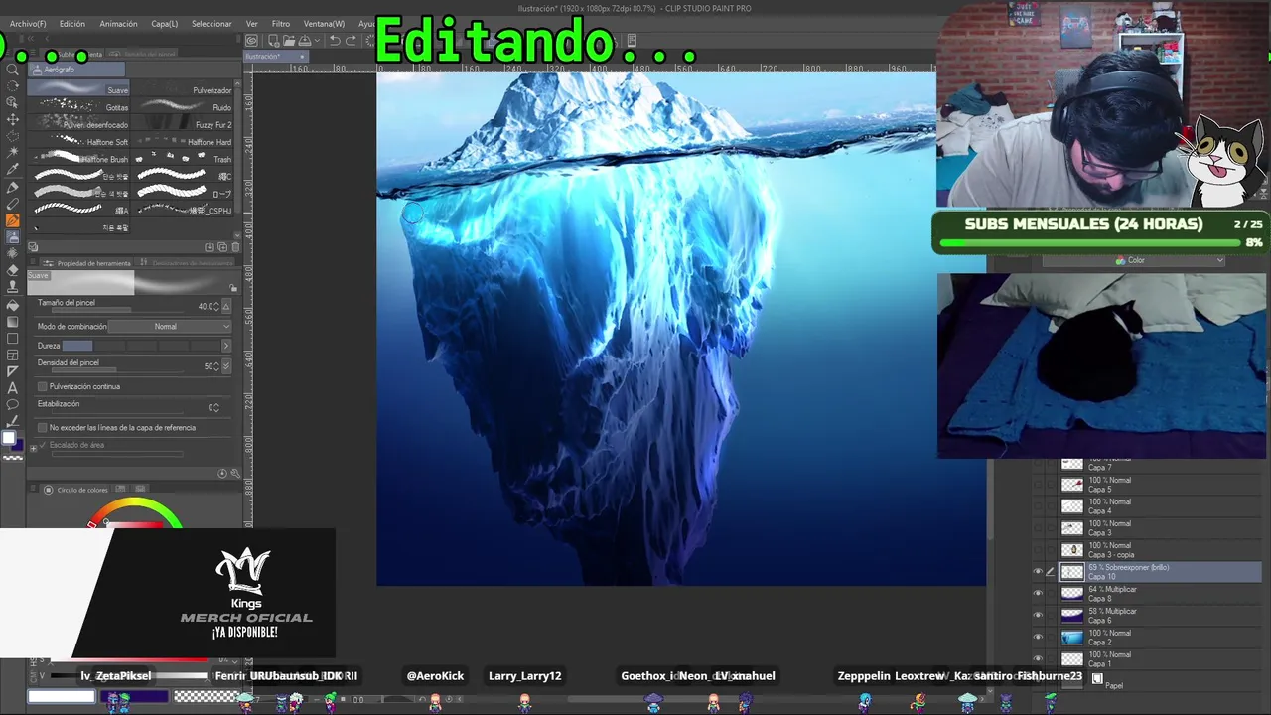
Task: Show the Capa 5 layer
Action: coord(1038,484)
